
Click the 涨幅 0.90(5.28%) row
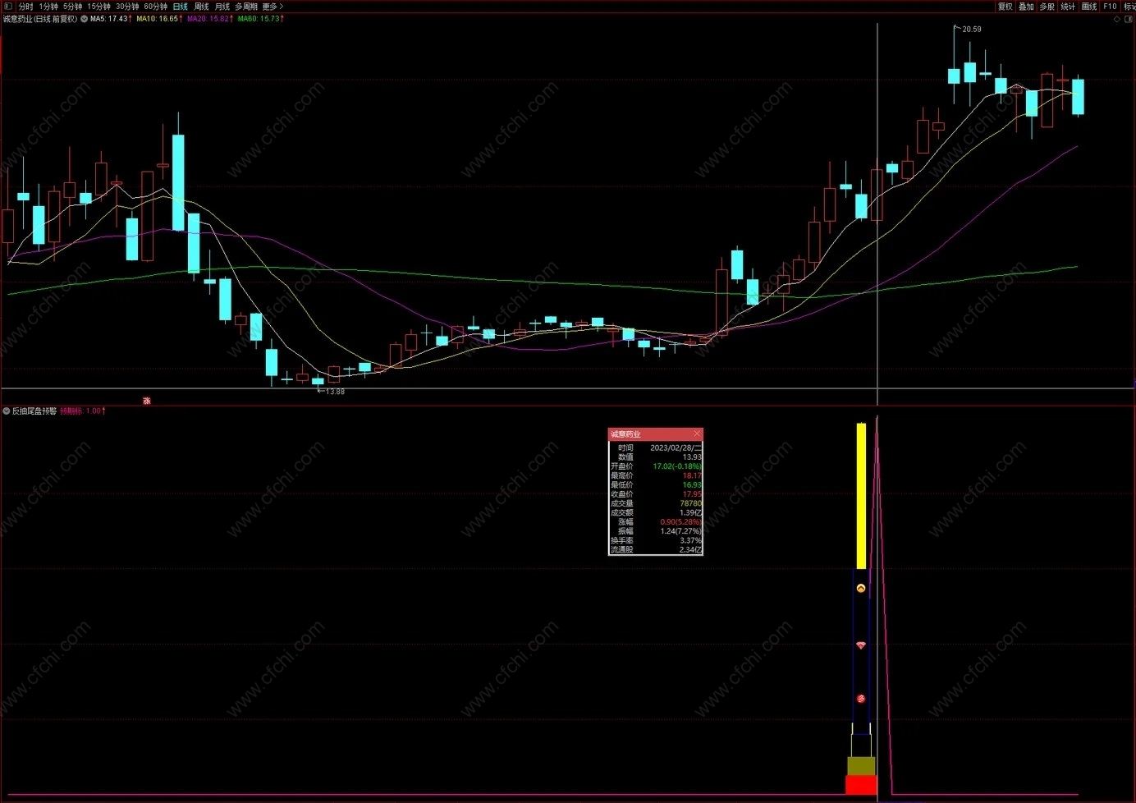pyautogui.click(x=656, y=521)
